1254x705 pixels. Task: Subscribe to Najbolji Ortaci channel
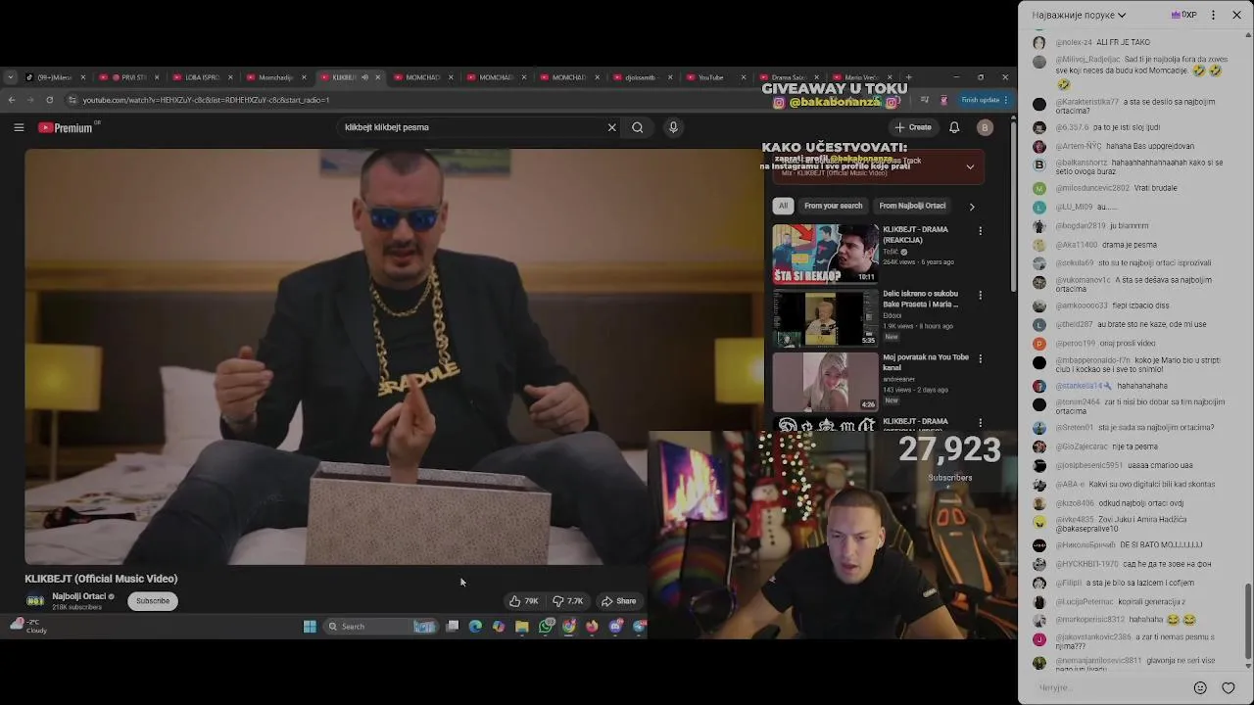click(153, 601)
